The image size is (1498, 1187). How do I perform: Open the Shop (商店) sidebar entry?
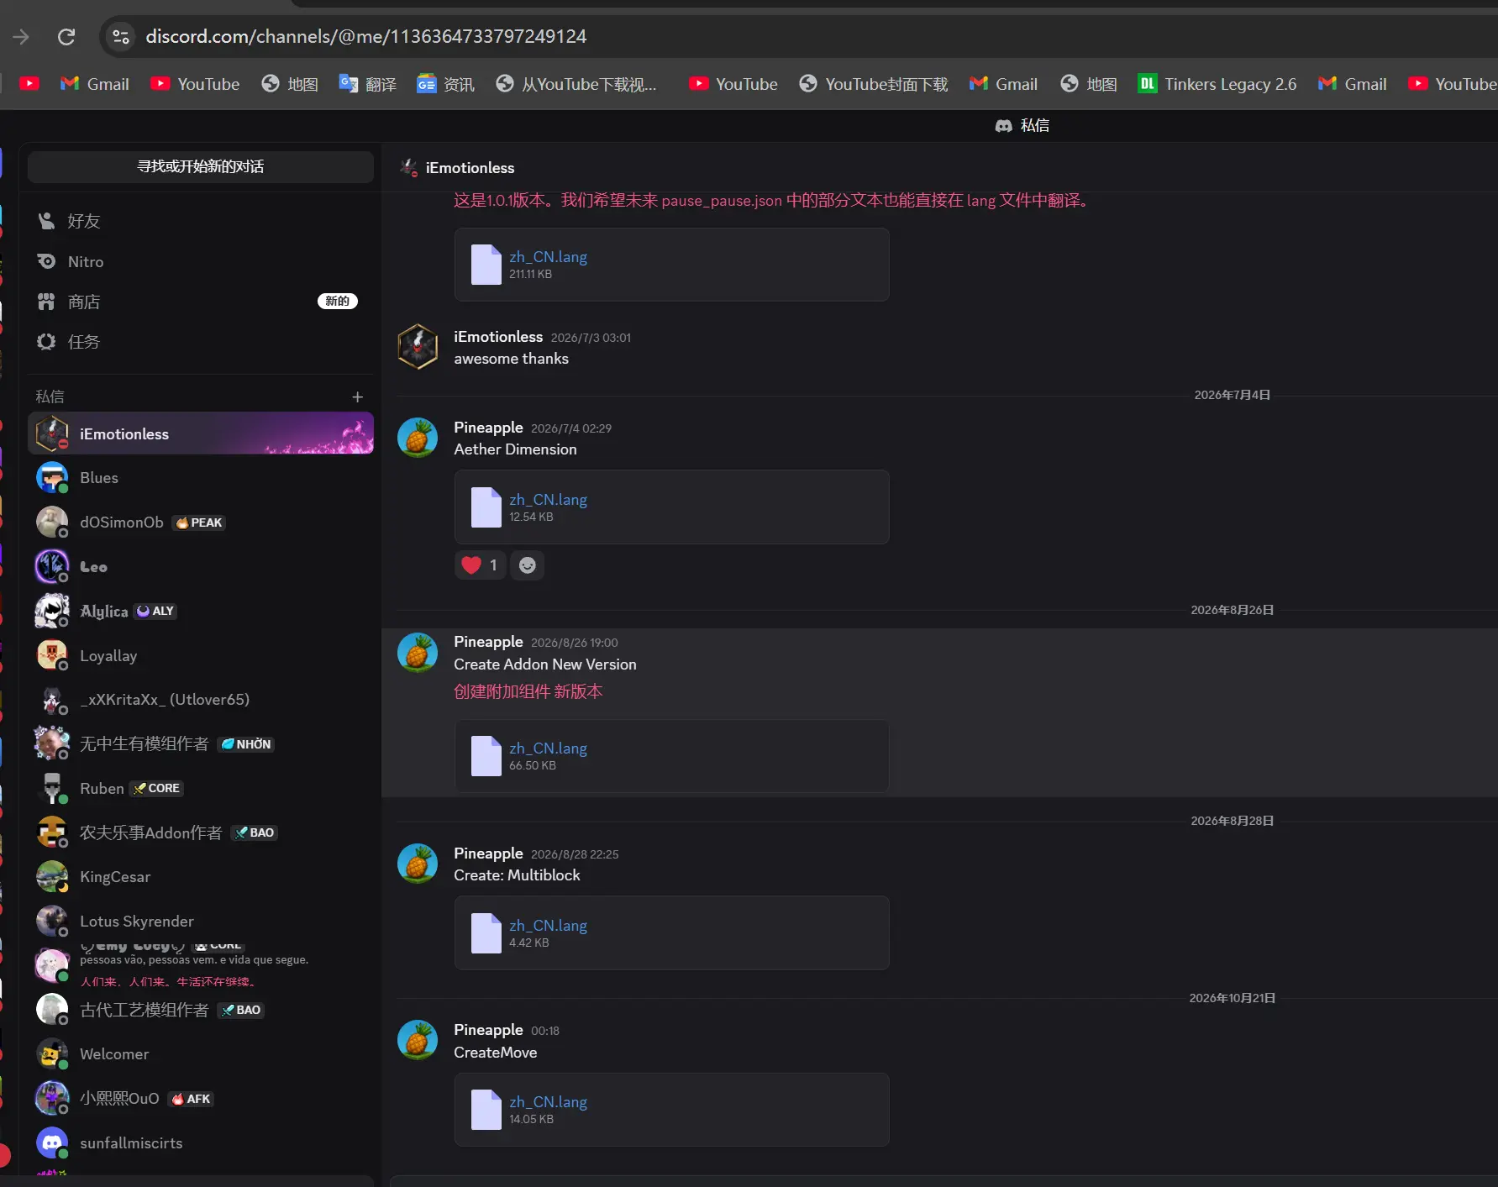tap(200, 302)
